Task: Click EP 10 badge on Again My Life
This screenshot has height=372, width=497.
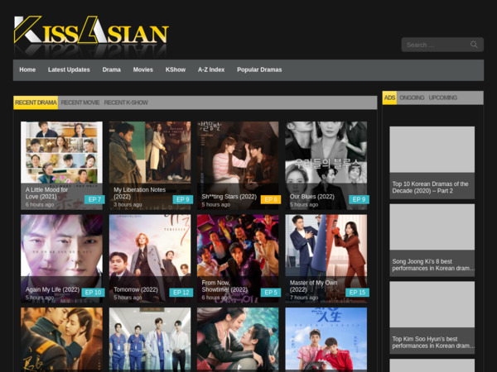Action: coord(93,293)
